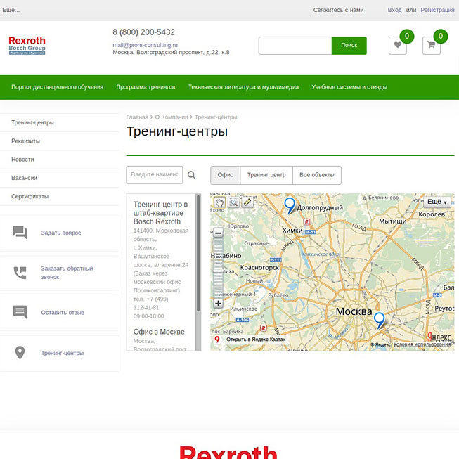Click the map zoom level slider
This screenshot has width=459, height=459.
click(218, 268)
